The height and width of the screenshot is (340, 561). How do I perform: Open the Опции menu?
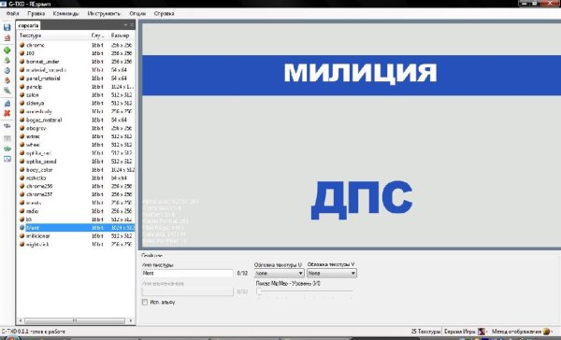click(x=137, y=14)
